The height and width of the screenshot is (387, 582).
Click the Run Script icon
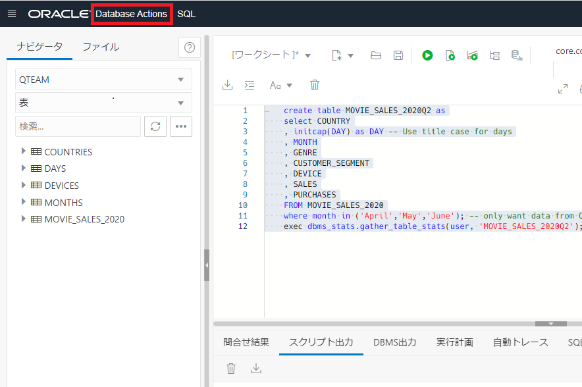[x=450, y=56]
